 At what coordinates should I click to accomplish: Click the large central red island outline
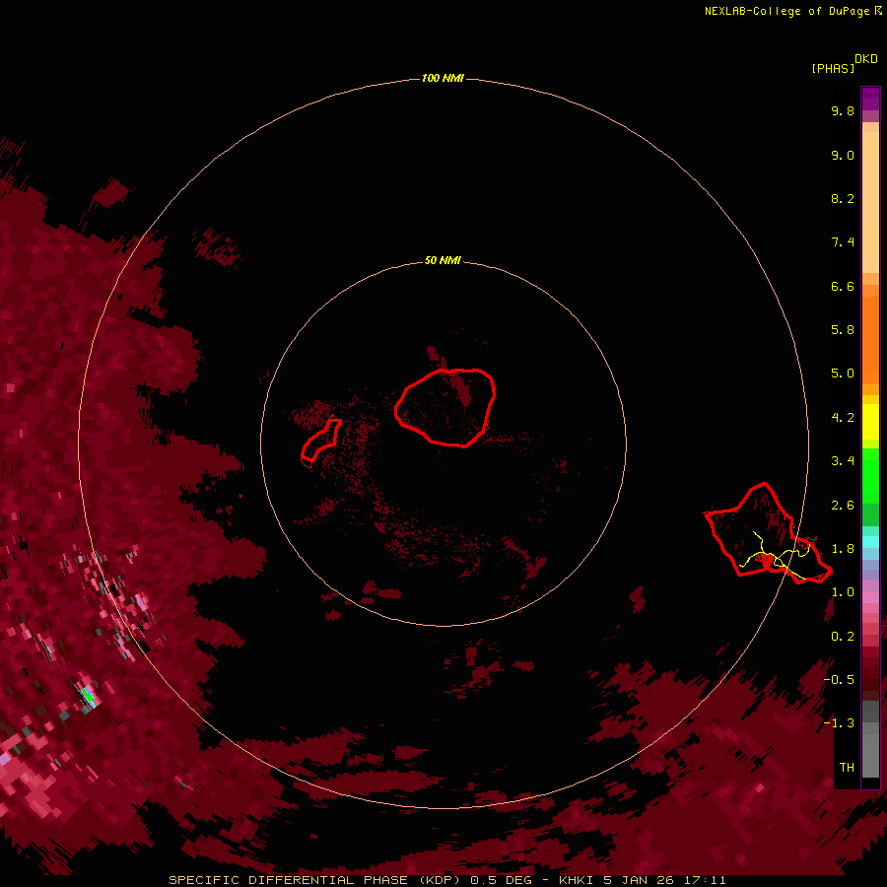click(445, 407)
